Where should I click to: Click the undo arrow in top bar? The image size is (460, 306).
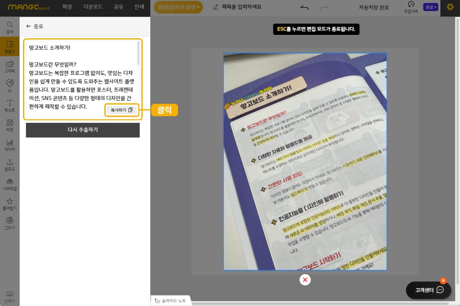pyautogui.click(x=305, y=7)
